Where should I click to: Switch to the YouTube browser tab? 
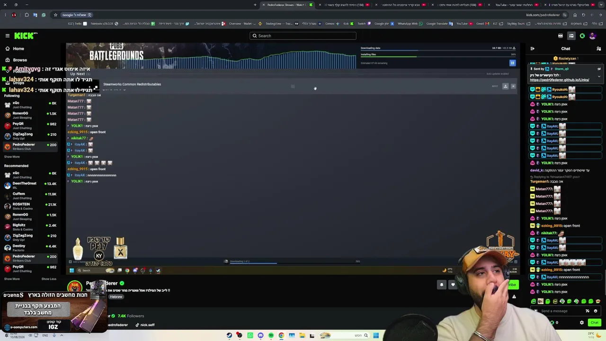click(514, 5)
